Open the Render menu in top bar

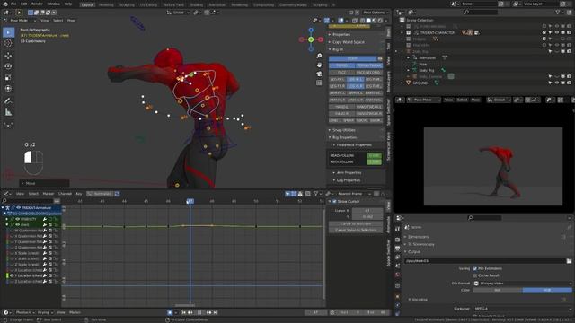click(37, 4)
